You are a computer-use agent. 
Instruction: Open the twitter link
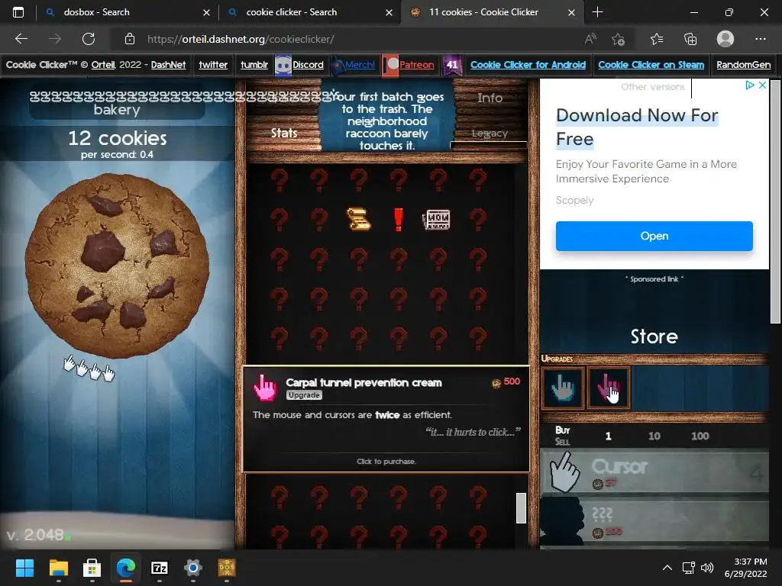213,65
